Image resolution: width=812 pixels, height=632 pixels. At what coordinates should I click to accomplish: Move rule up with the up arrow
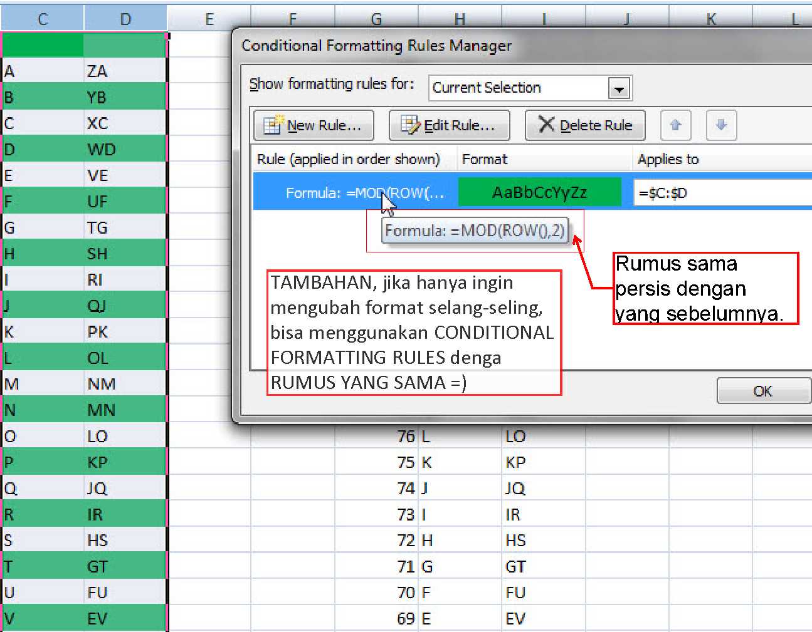coord(675,125)
